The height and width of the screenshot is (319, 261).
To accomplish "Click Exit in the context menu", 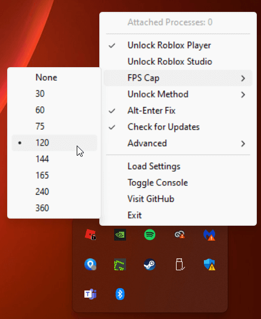I will [x=178, y=215].
